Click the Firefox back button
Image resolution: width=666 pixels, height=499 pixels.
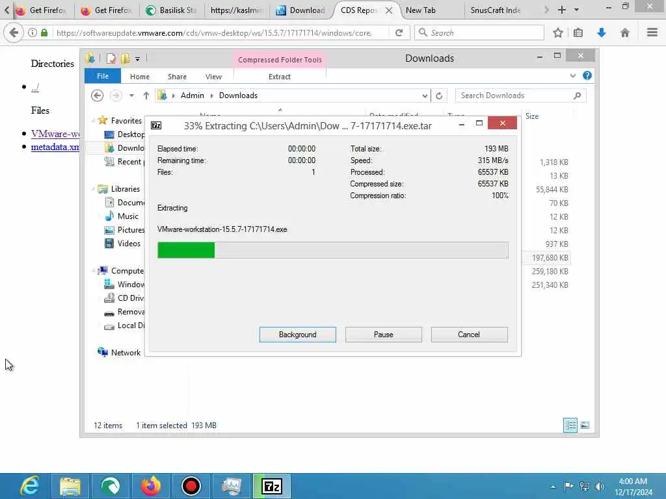pyautogui.click(x=14, y=32)
